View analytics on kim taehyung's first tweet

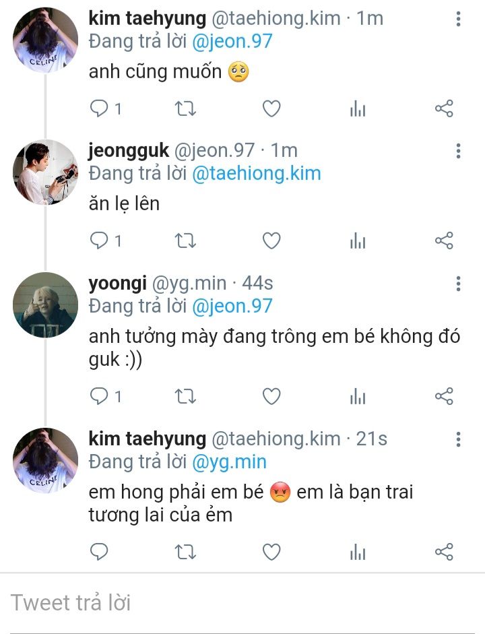click(x=358, y=108)
